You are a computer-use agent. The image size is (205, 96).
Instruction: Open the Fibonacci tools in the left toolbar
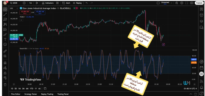tap(5, 19)
